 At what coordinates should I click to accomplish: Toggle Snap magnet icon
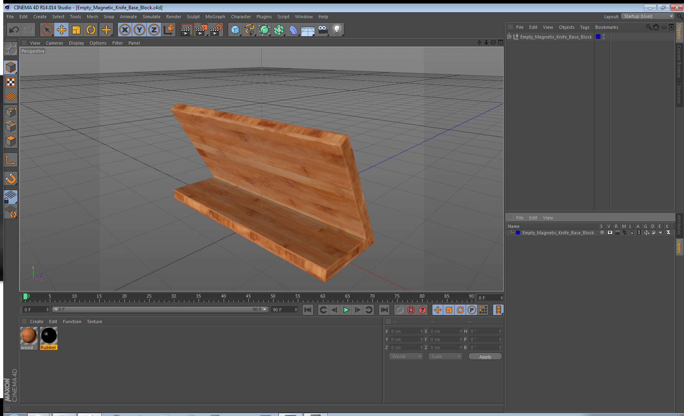coord(11,178)
